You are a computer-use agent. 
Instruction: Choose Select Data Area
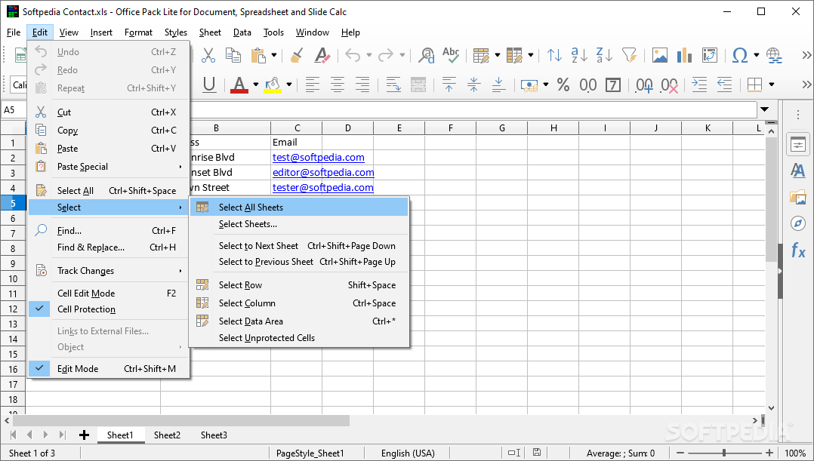pos(299,321)
